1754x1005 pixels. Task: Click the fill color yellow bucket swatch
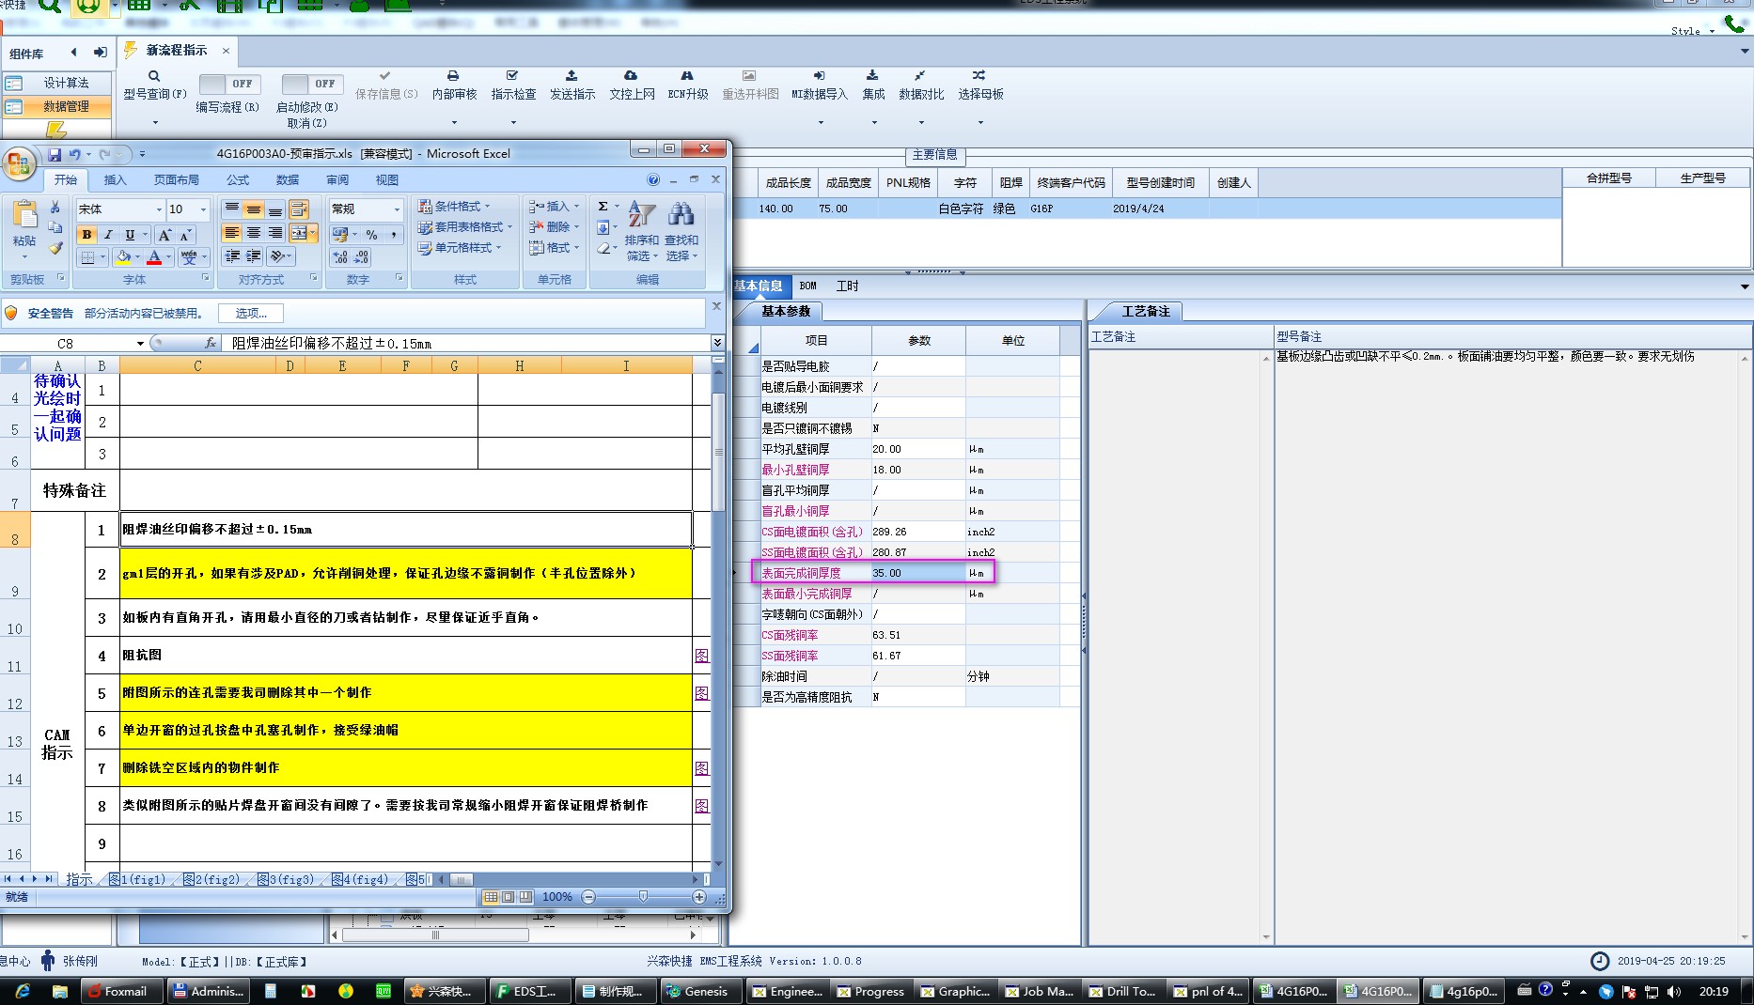tap(123, 256)
